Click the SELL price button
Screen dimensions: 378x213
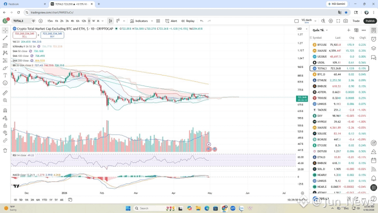point(25,35)
